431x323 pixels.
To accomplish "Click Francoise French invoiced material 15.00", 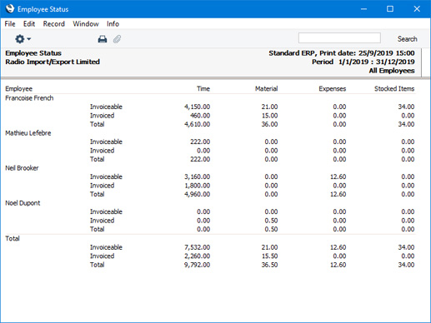I will 269,116.
